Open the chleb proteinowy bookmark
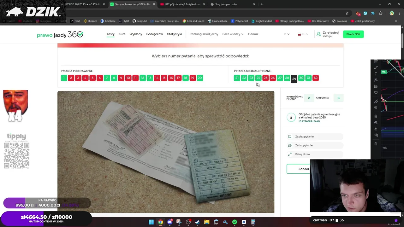Image resolution: width=404 pixels, height=227 pixels. 362,21
